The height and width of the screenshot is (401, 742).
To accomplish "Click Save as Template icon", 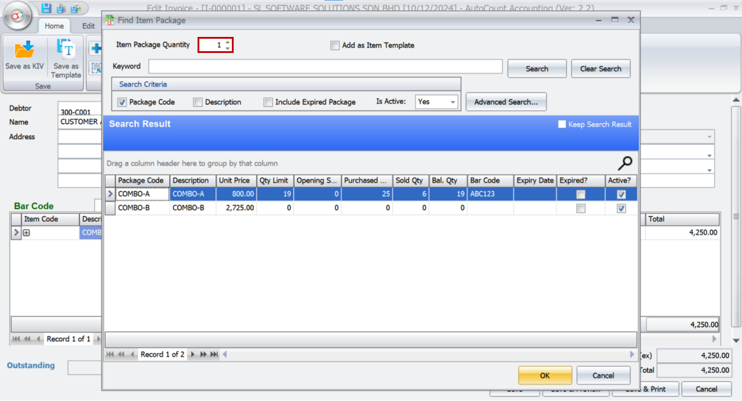I will pos(66,58).
